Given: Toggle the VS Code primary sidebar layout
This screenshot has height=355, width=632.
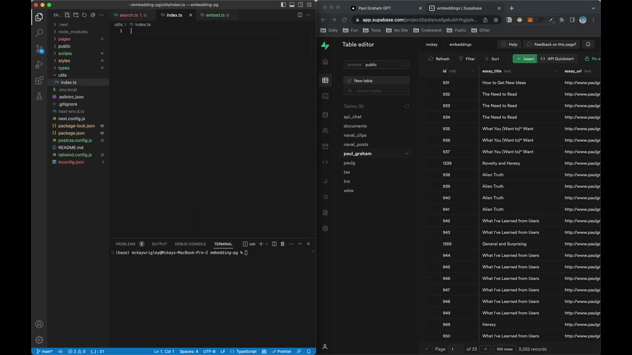Looking at the screenshot, I should [x=283, y=5].
